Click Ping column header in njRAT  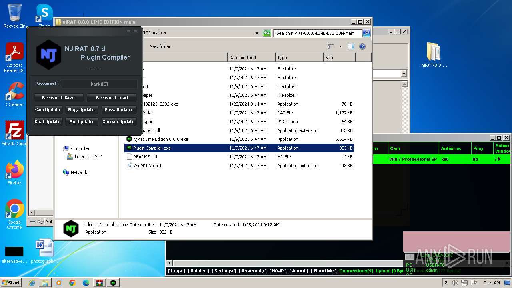(482, 148)
